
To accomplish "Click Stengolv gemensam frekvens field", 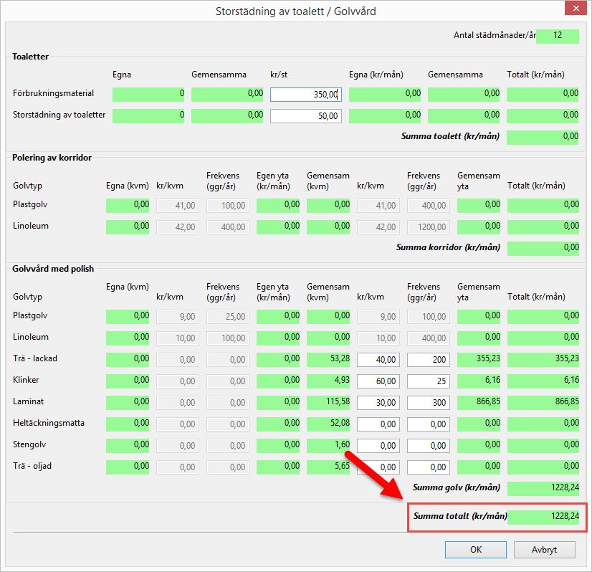I will coord(429,446).
